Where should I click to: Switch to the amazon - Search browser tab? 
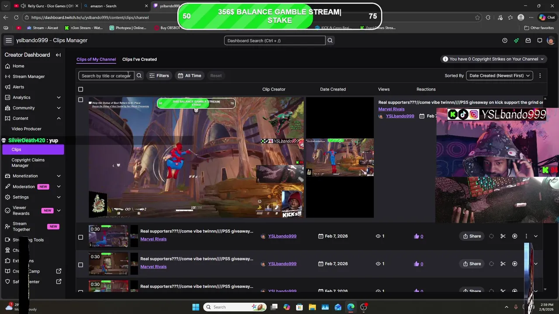coord(115,6)
